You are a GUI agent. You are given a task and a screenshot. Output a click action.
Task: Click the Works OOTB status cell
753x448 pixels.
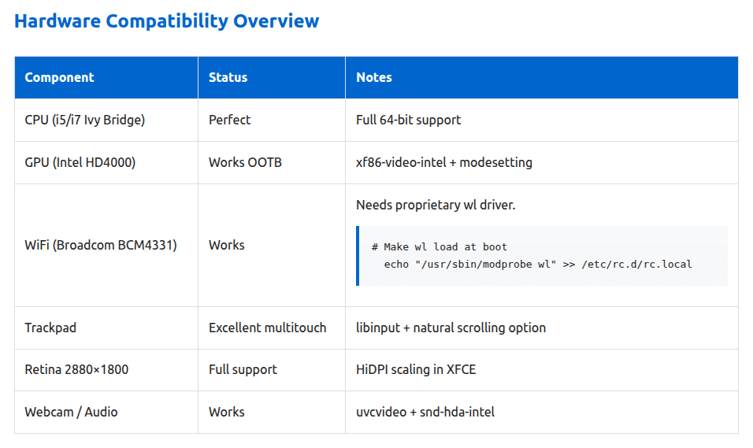click(271, 162)
